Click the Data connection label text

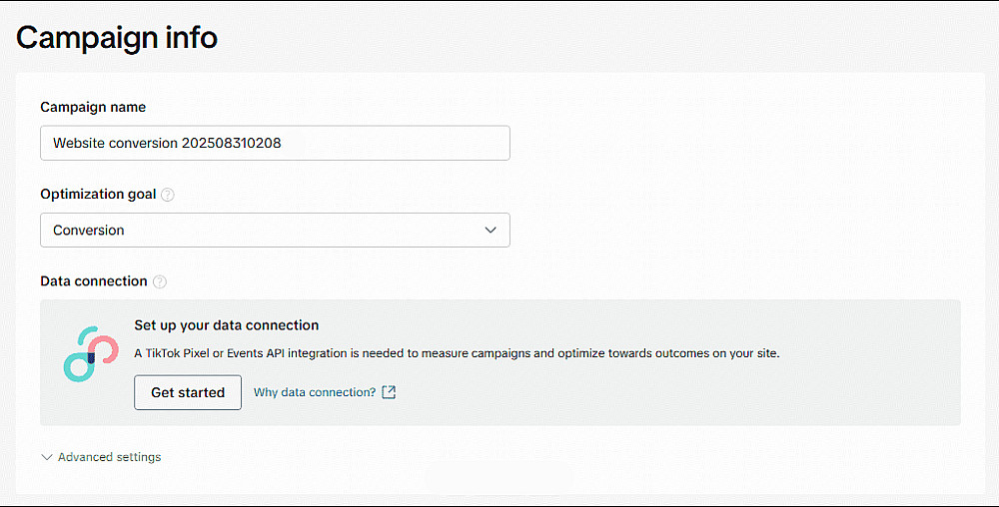(94, 281)
